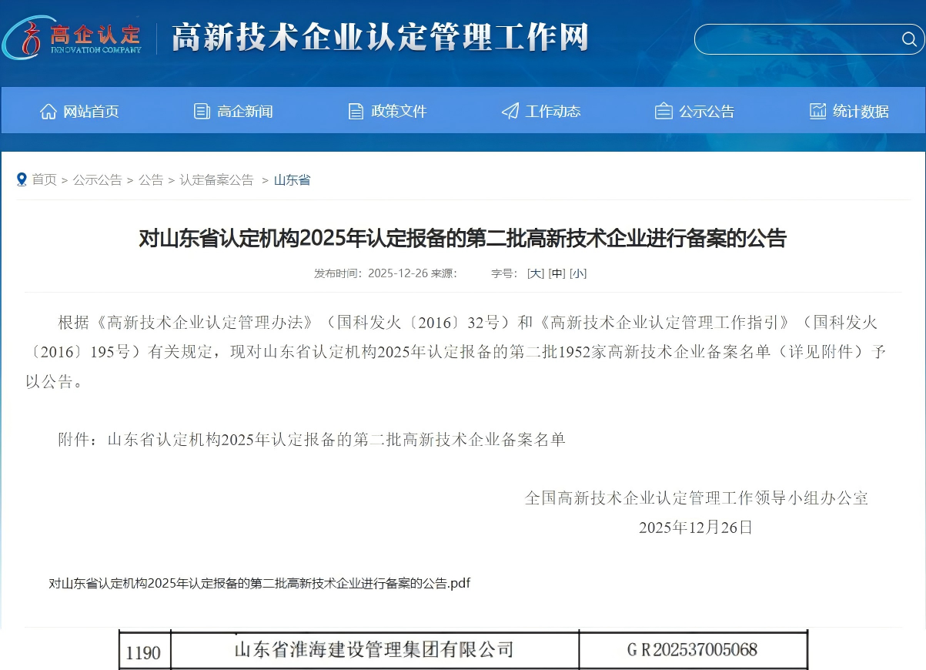Image resolution: width=926 pixels, height=670 pixels.
Task: Click the 政策文件 document icon
Action: 355,110
